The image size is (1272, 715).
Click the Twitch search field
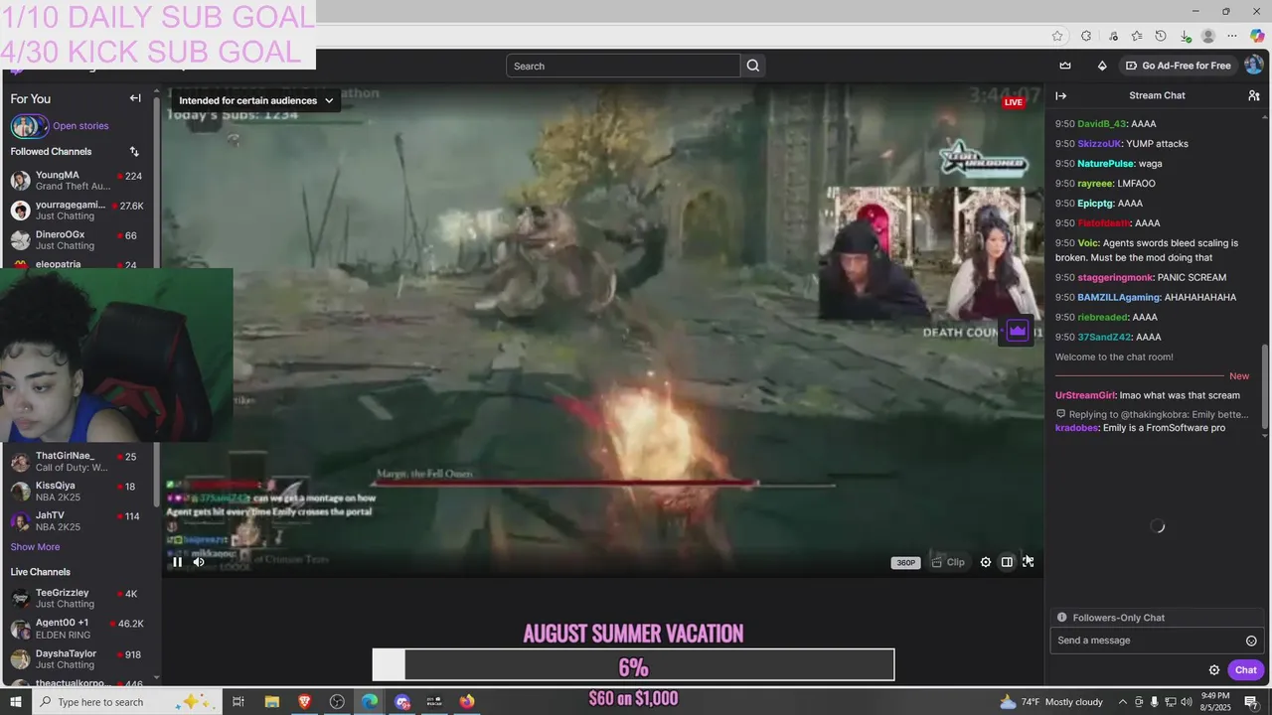(623, 66)
